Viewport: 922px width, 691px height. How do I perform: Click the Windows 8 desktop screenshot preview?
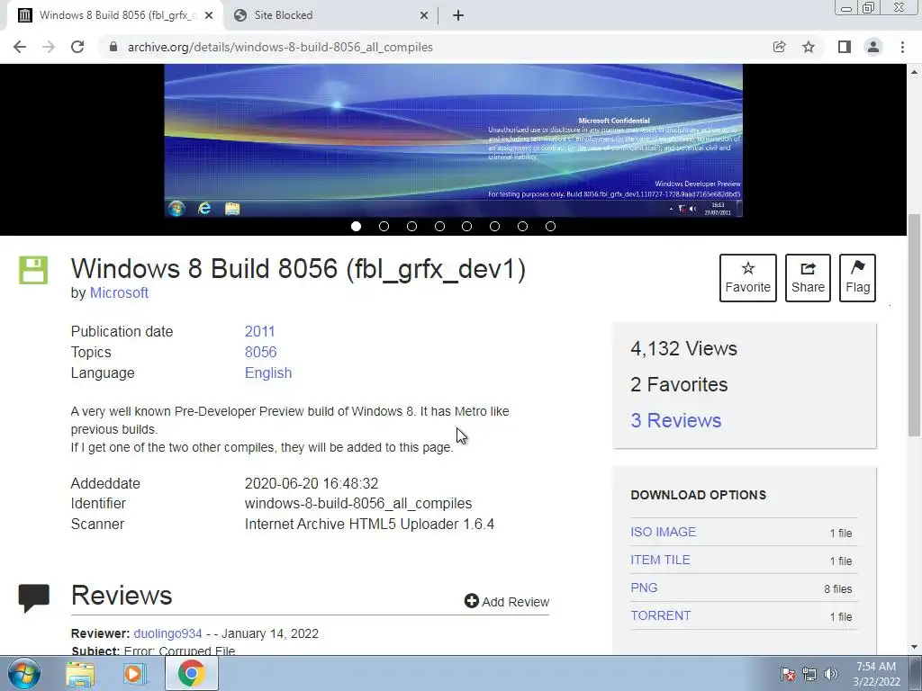(454, 140)
